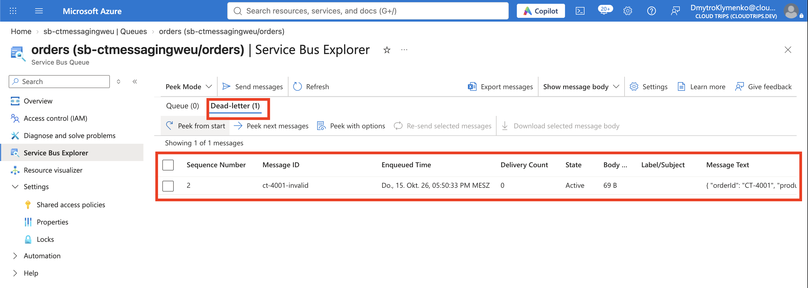
Task: Open sb-ctmessagingweu | Queues breadcrumb
Action: click(x=95, y=32)
